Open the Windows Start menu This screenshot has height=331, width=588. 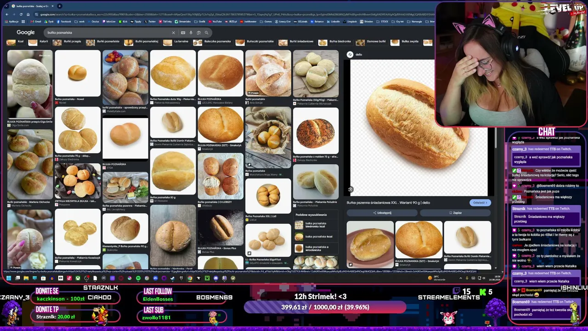pyautogui.click(x=9, y=278)
